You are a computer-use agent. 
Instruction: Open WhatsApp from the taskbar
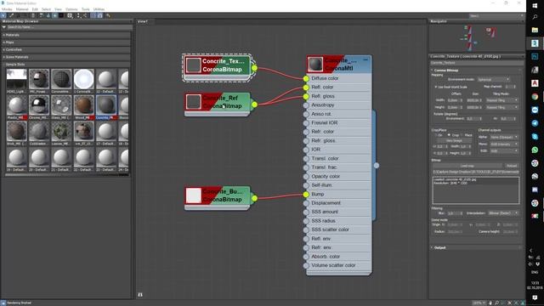(x=535, y=150)
